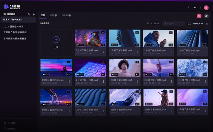Click v1 version badge on VR headset thumbnail
The height and width of the screenshot is (132, 213).
pos(103,32)
